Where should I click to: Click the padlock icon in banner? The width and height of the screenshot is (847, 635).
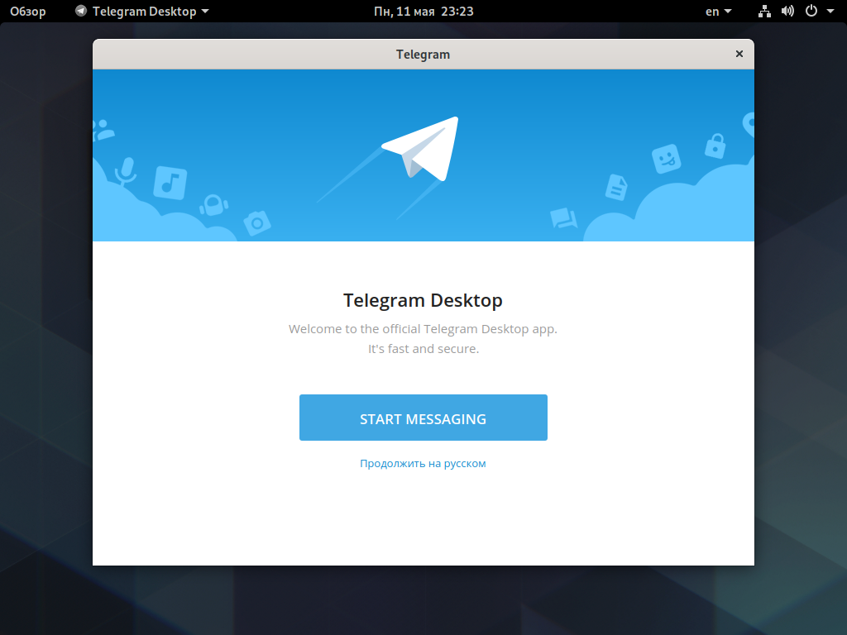pyautogui.click(x=715, y=146)
